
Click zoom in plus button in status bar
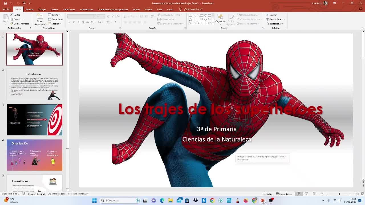[350, 194]
